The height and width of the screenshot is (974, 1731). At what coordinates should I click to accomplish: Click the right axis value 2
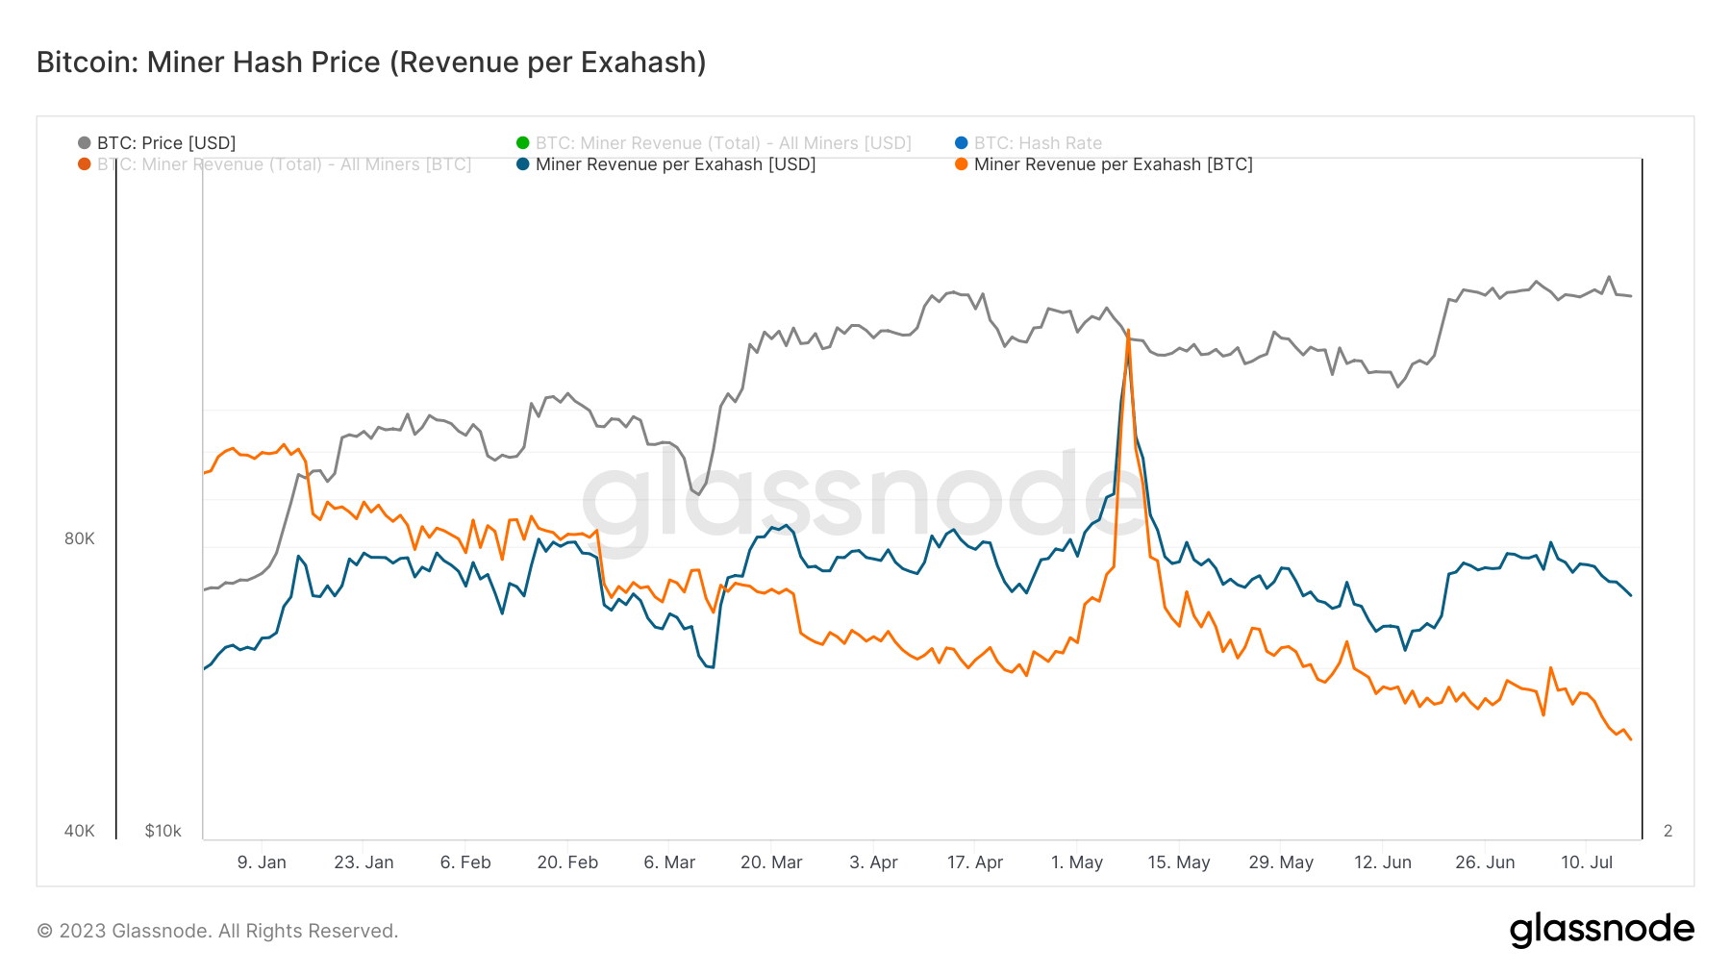1668,831
